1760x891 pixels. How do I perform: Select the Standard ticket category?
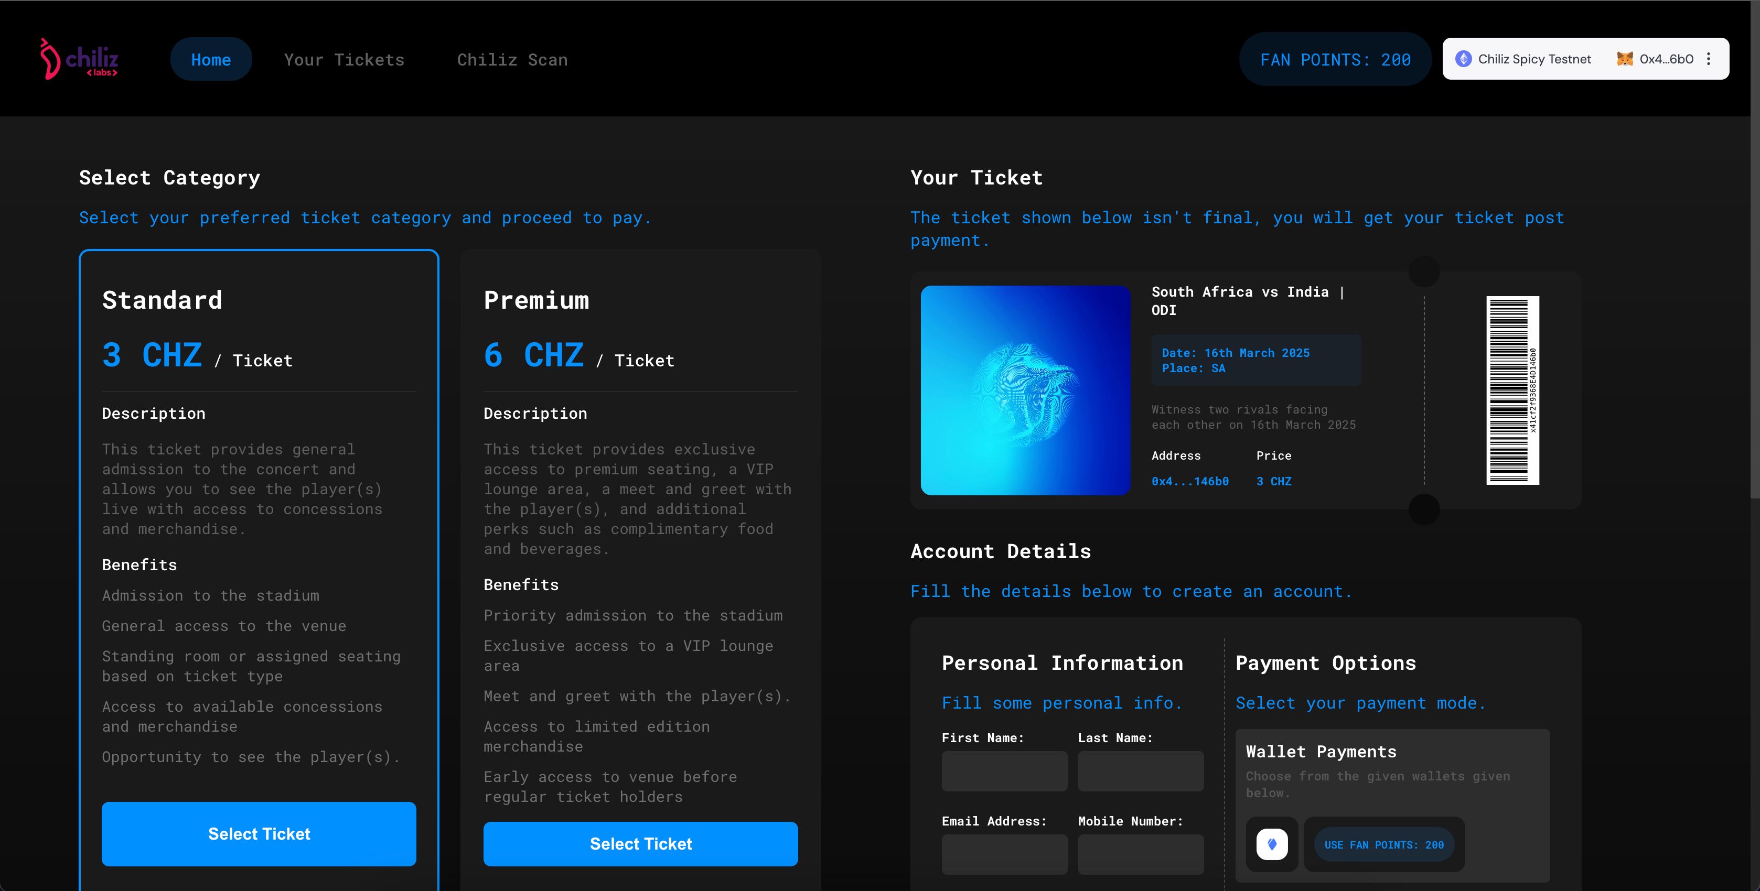259,833
